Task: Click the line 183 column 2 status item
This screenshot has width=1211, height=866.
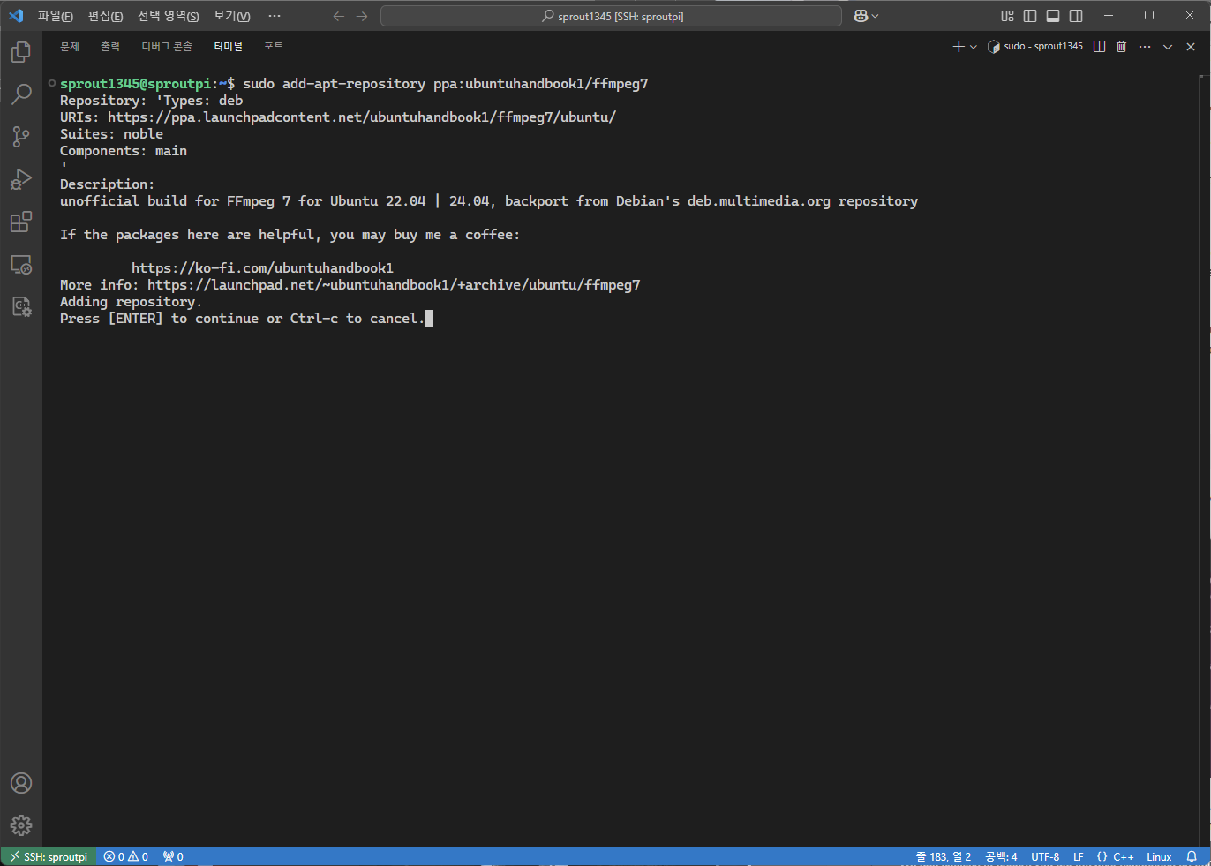Action: [x=944, y=856]
